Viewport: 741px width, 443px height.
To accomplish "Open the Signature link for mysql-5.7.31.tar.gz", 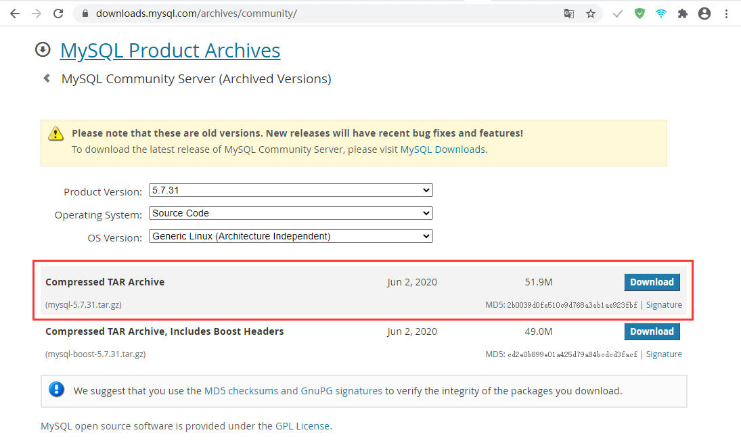I will pyautogui.click(x=664, y=305).
